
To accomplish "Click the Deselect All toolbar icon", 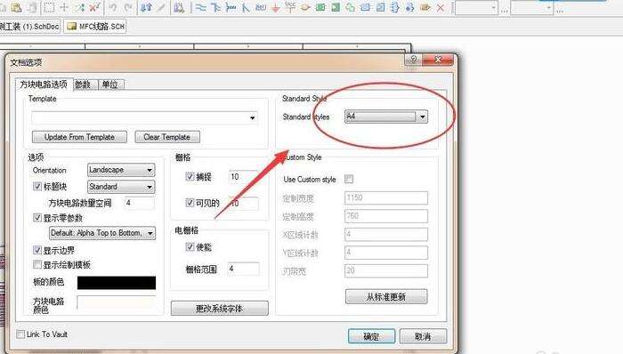I will click(79, 7).
